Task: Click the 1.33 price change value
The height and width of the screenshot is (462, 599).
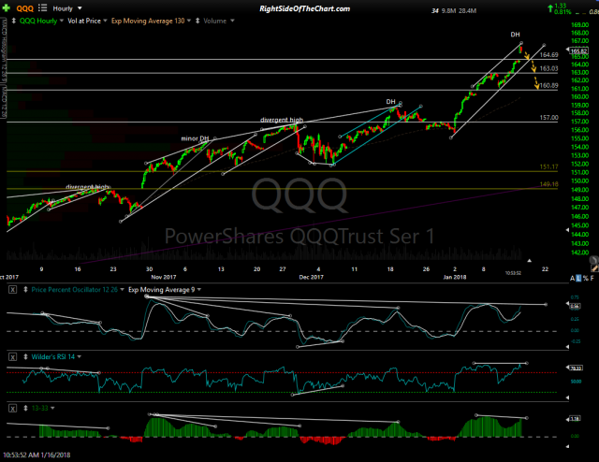Action: point(560,6)
